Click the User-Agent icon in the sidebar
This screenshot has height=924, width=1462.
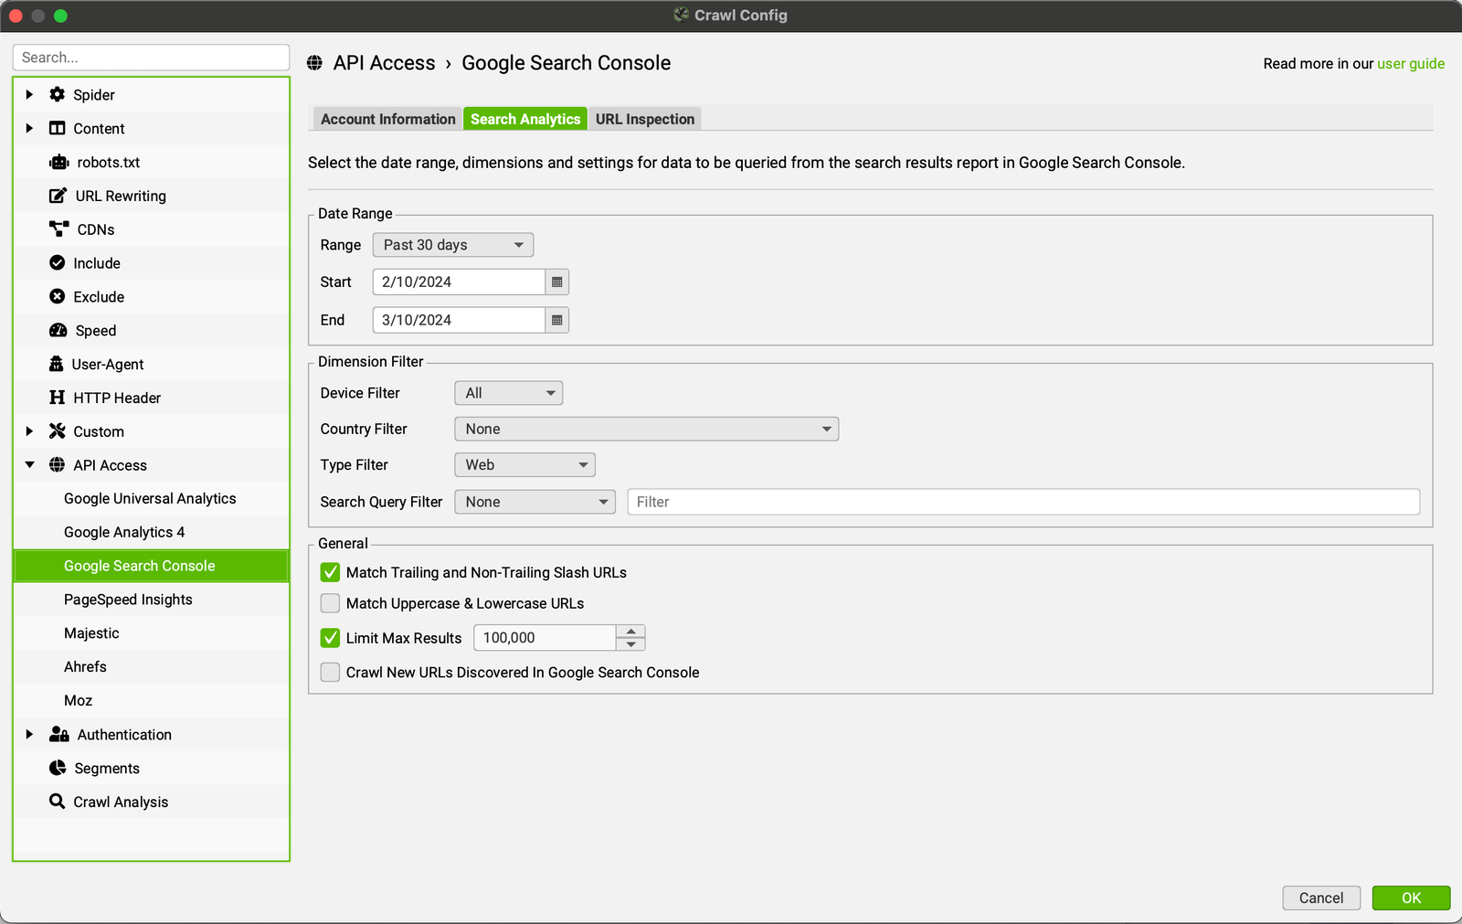tap(57, 364)
